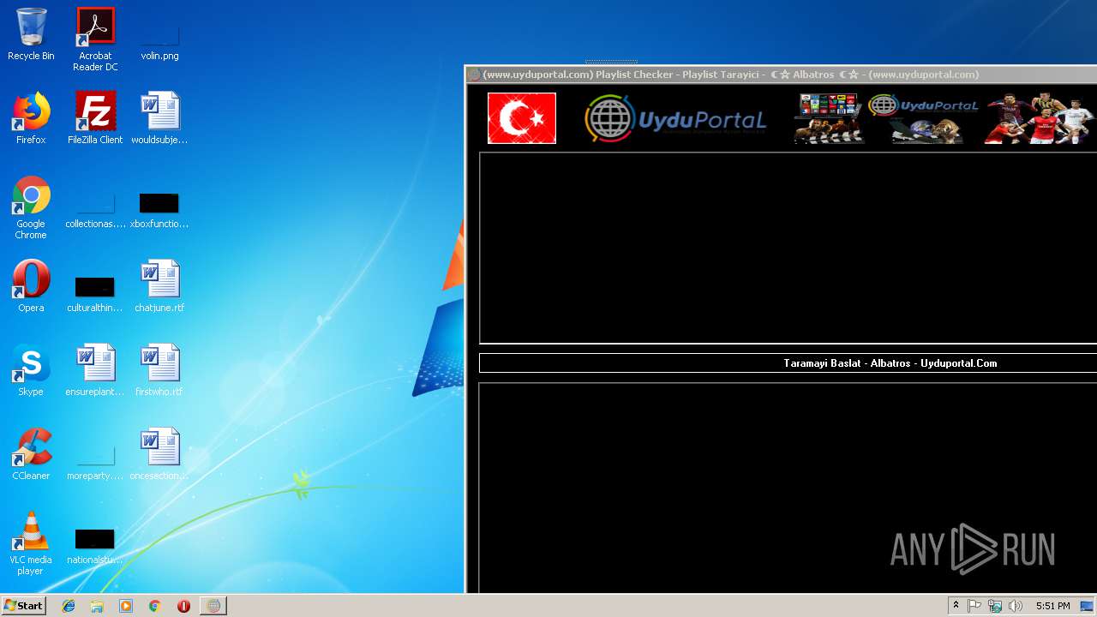The height and width of the screenshot is (617, 1097).
Task: Open Chrome from the taskbar
Action: point(154,606)
